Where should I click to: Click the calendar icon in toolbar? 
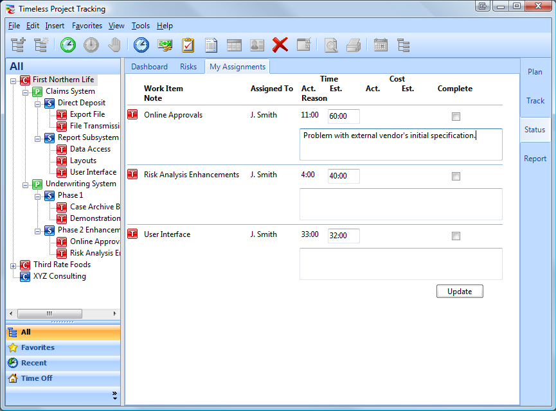(x=381, y=45)
